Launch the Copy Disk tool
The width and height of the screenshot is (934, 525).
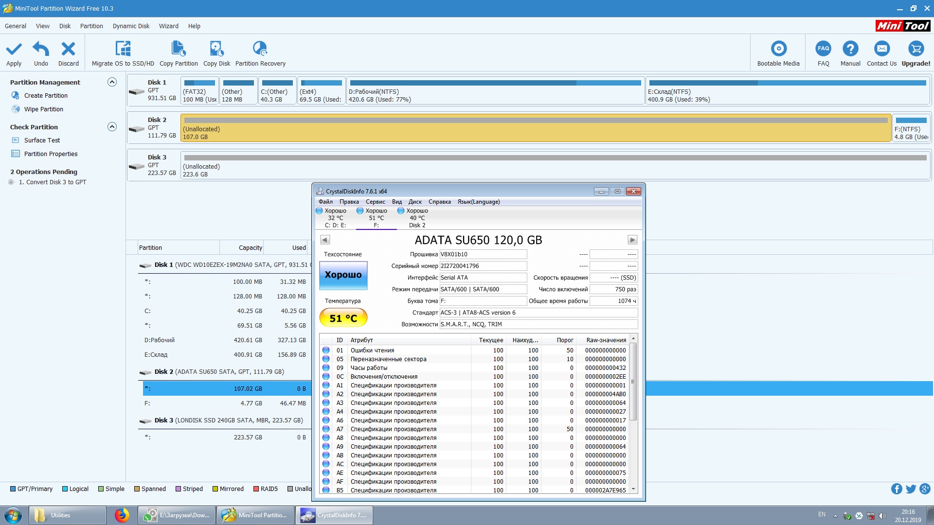pos(216,49)
